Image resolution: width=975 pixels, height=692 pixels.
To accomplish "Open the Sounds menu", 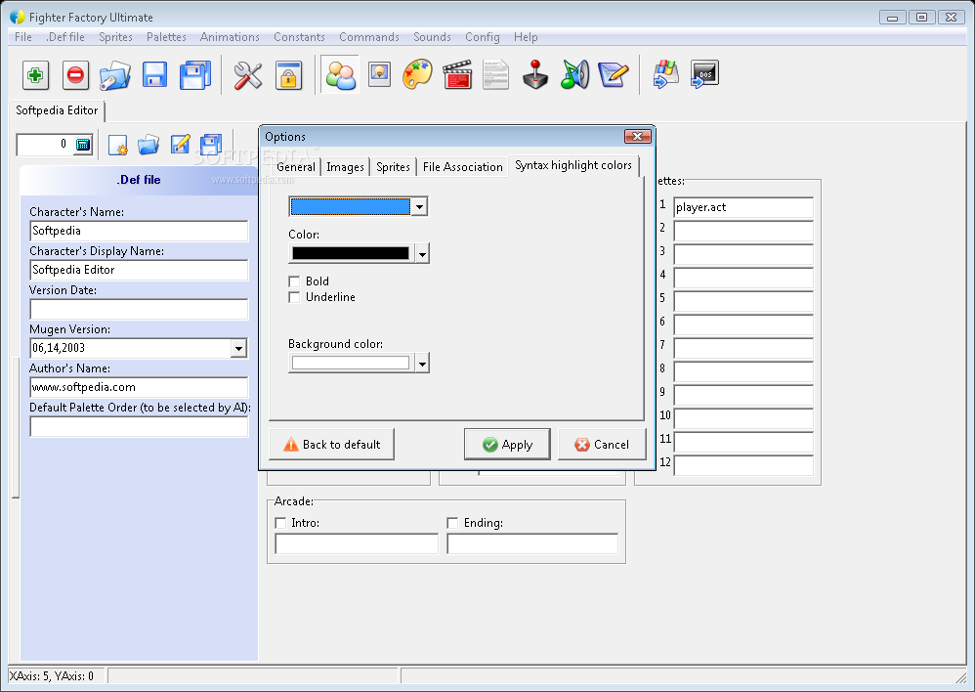I will [432, 37].
